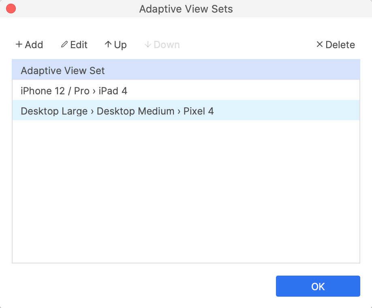The image size is (372, 308).
Task: Click the up arrow icon
Action: (x=108, y=45)
